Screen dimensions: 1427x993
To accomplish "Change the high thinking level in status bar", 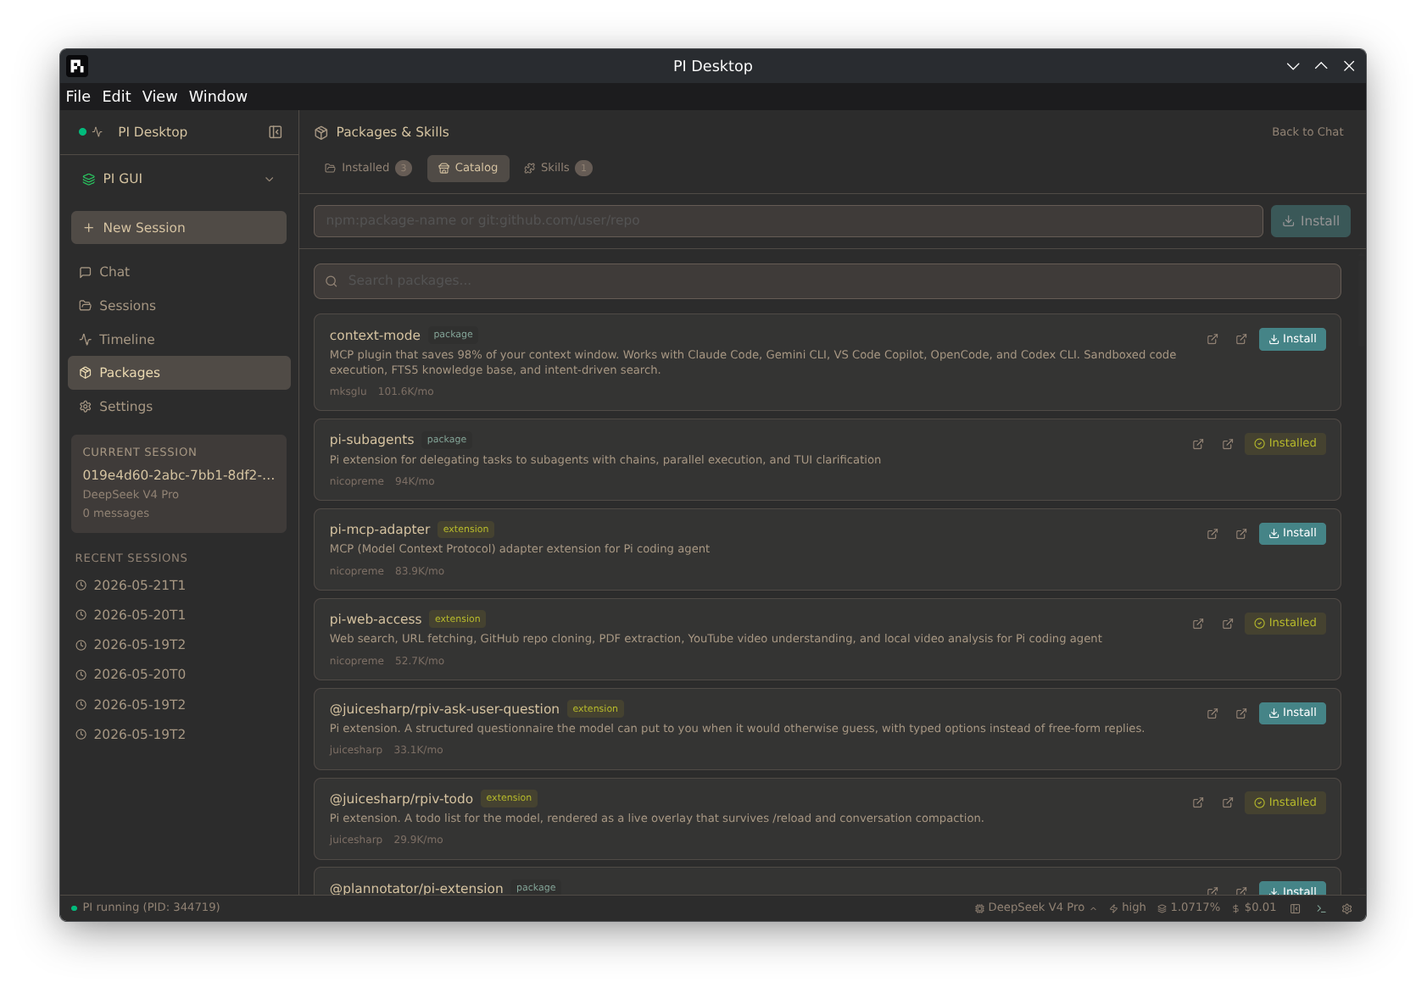I will [x=1128, y=907].
